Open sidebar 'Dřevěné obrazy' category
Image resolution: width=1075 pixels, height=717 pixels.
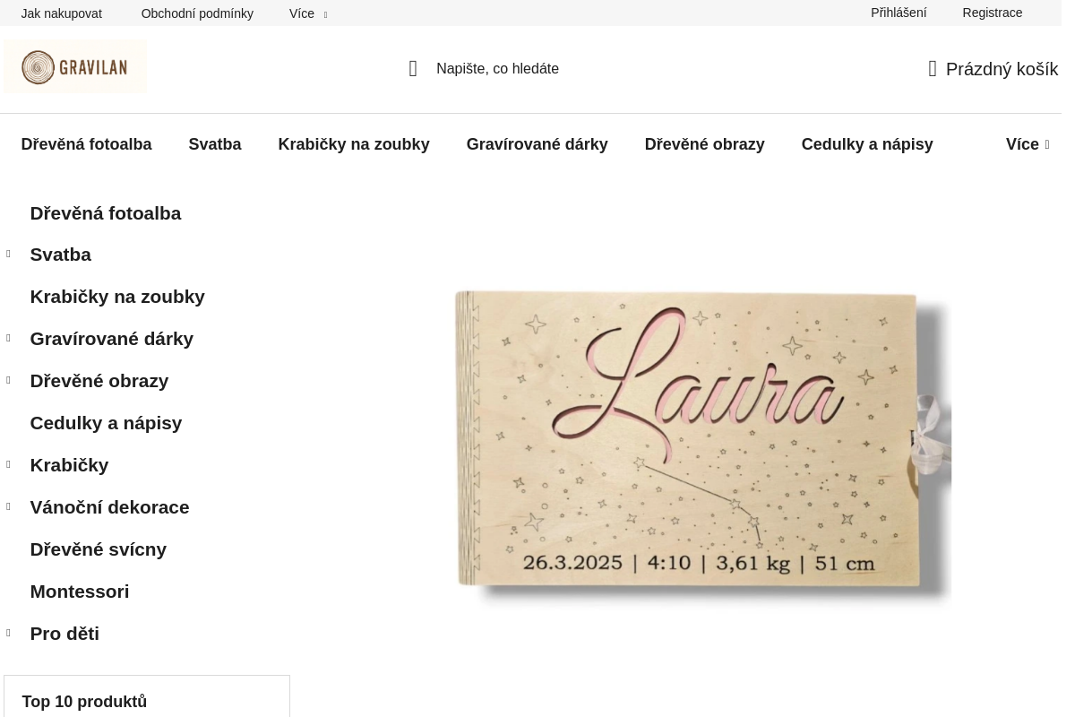click(99, 381)
